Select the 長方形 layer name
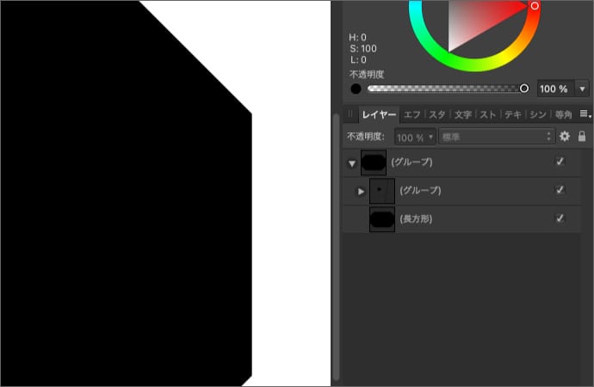 [416, 219]
